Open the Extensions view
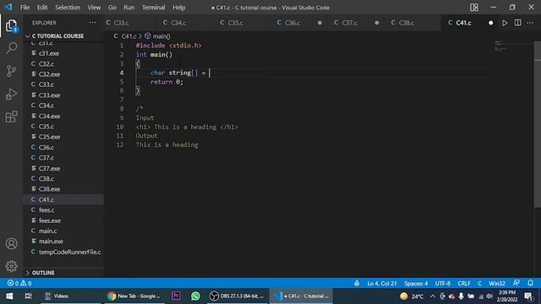The height and width of the screenshot is (304, 541). click(11, 117)
